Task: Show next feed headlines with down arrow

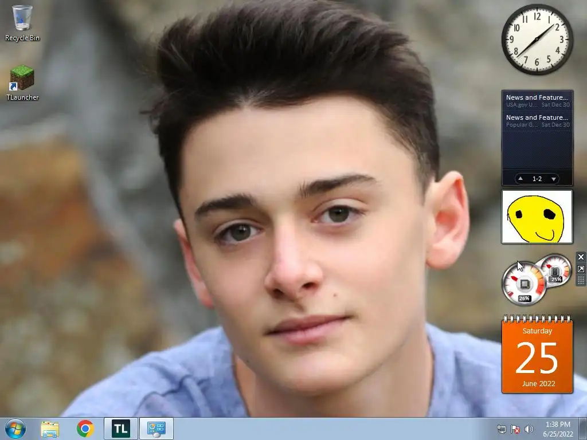Action: pos(554,179)
